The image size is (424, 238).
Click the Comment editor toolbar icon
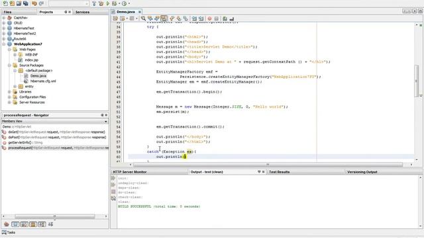coord(225,19)
